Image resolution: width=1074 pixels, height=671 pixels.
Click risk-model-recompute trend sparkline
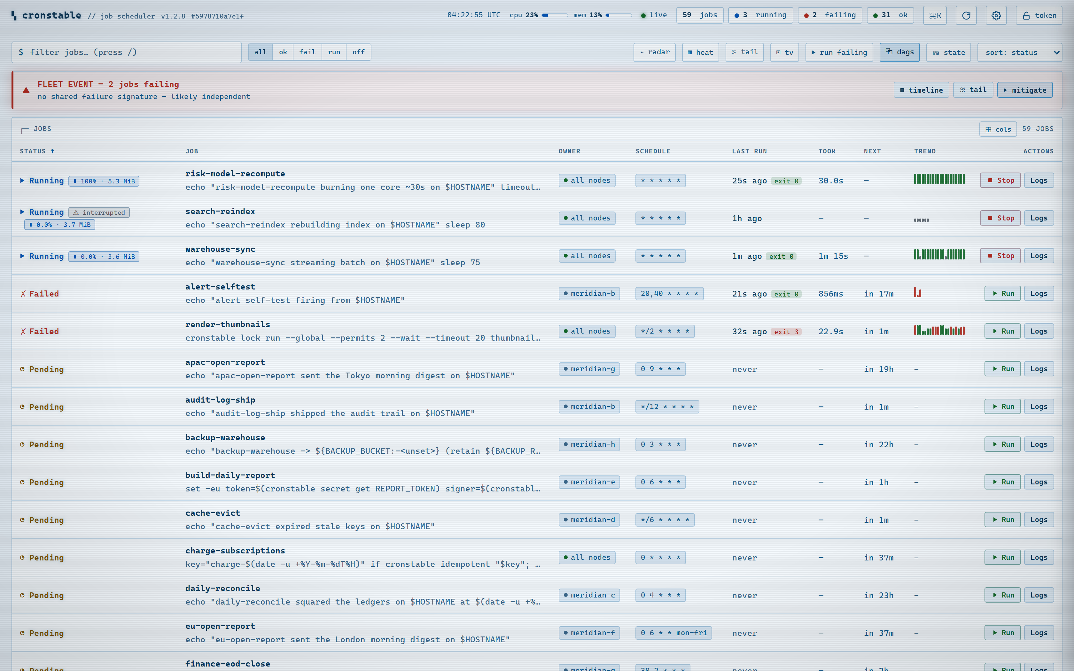(939, 179)
